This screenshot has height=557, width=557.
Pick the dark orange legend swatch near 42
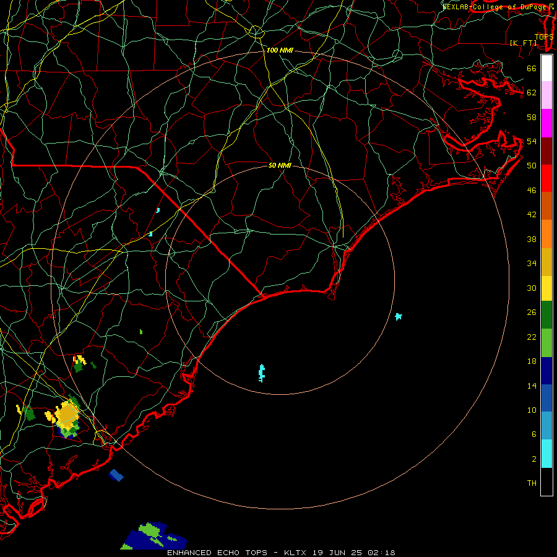click(x=546, y=206)
